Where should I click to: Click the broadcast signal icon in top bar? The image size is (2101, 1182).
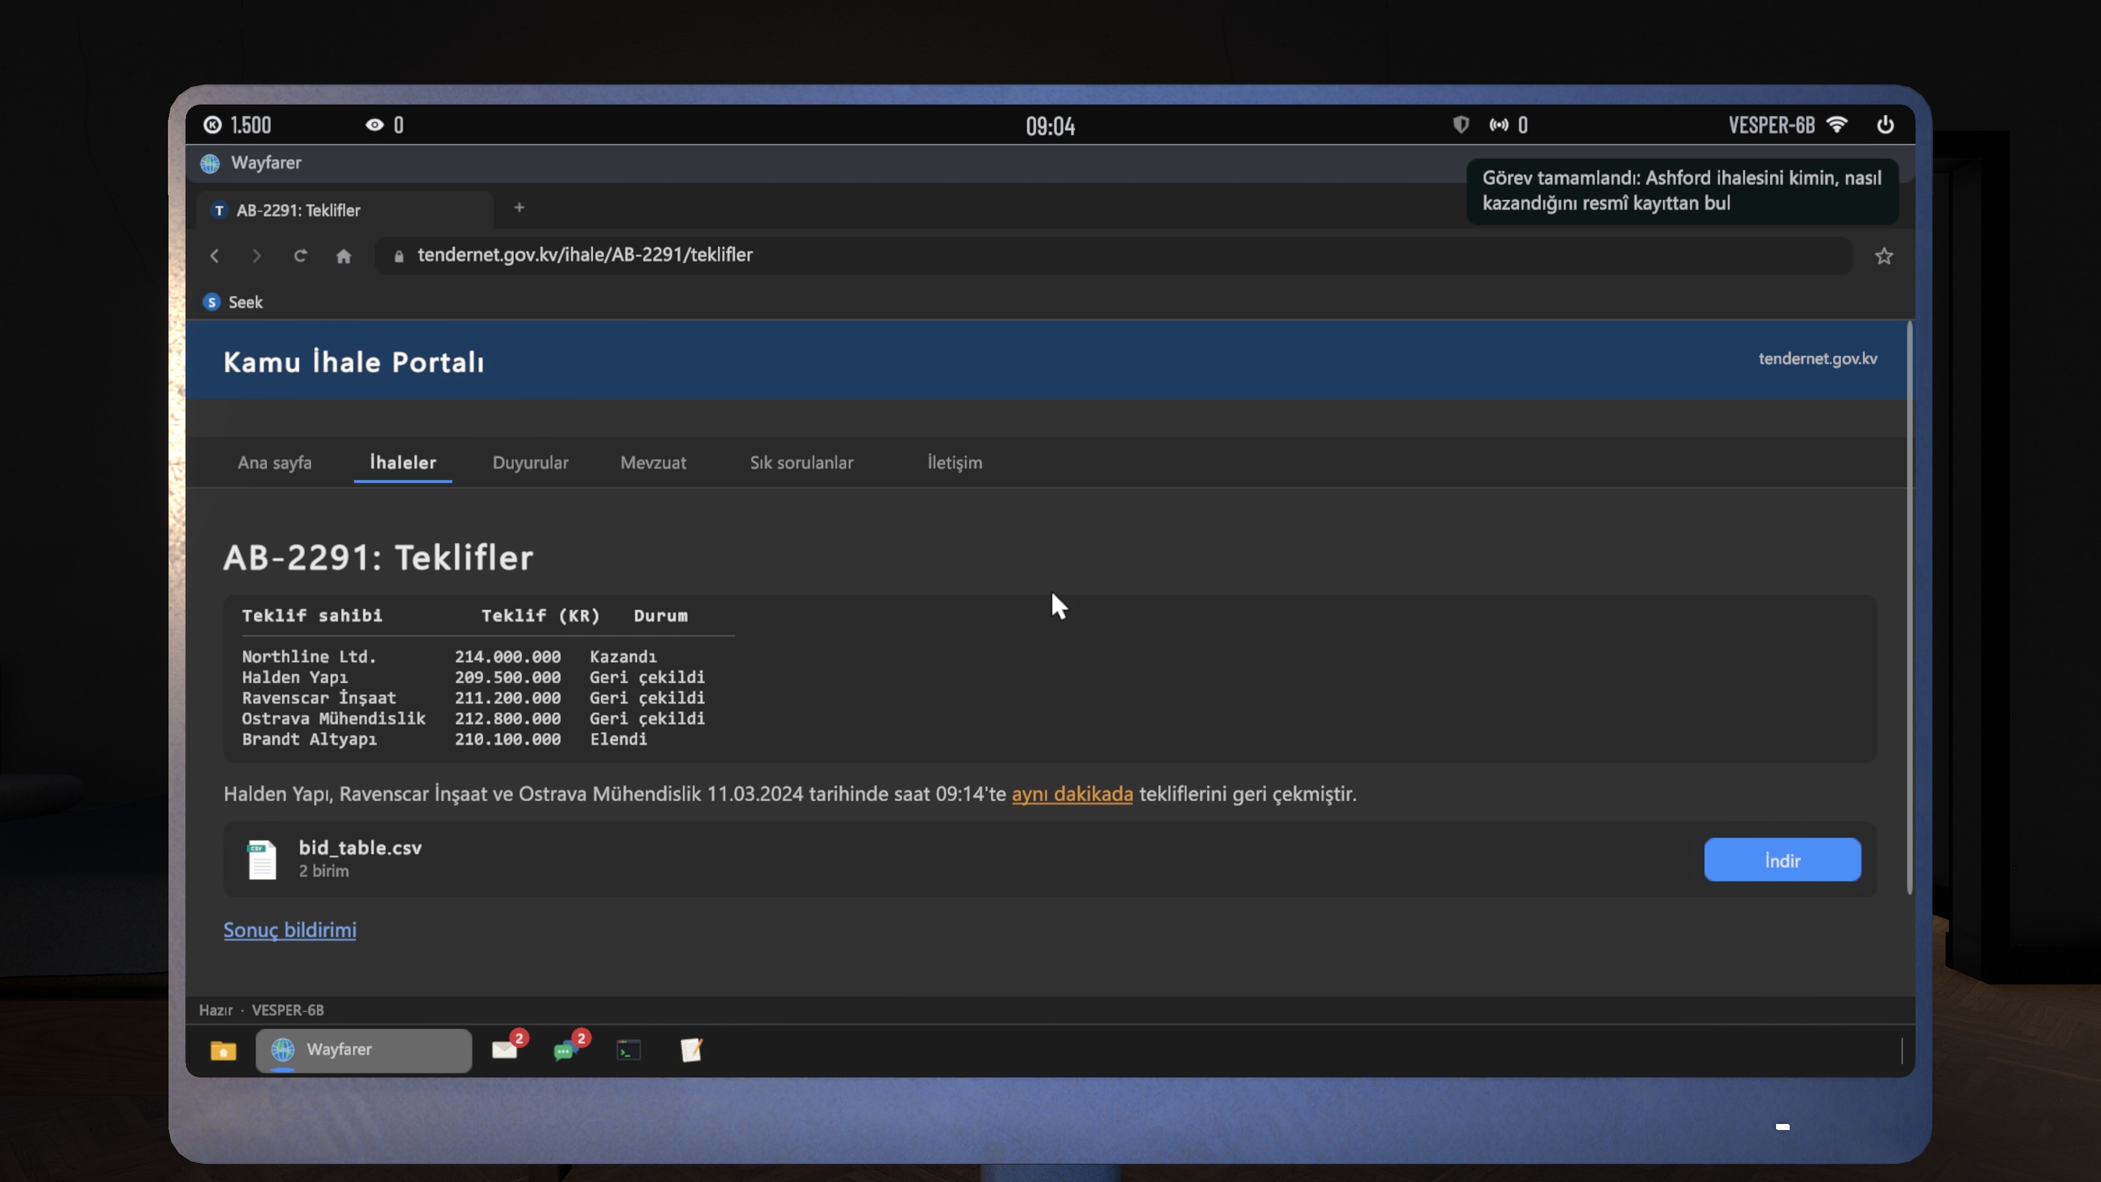pyautogui.click(x=1499, y=125)
